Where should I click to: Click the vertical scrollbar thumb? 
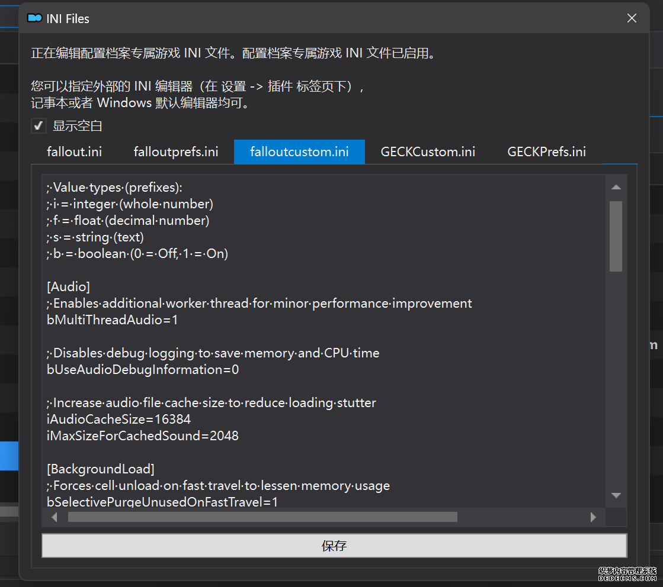[616, 236]
